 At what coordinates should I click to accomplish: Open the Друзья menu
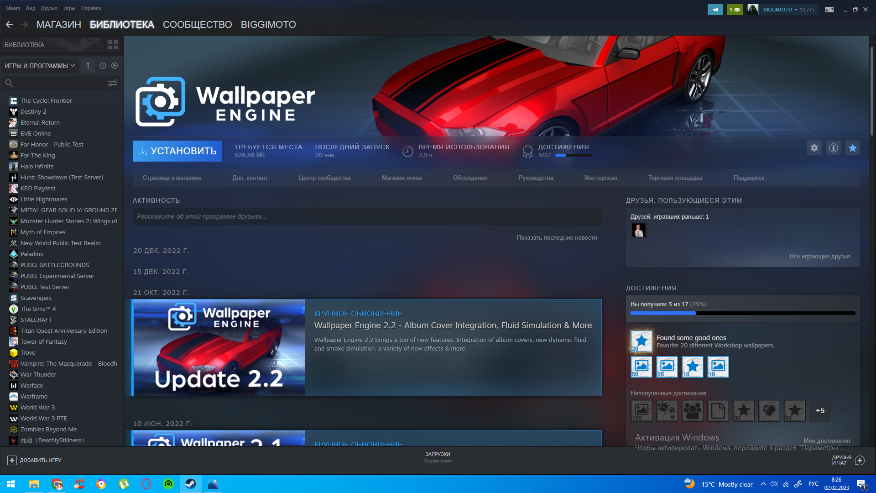tap(49, 8)
